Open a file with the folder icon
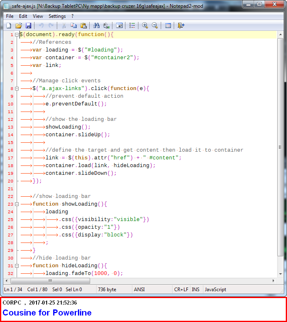Image resolution: width=287 pixels, height=322 pixels. pyautogui.click(x=18, y=26)
